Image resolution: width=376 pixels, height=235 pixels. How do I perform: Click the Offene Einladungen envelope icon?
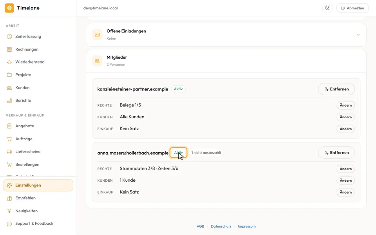point(97,35)
